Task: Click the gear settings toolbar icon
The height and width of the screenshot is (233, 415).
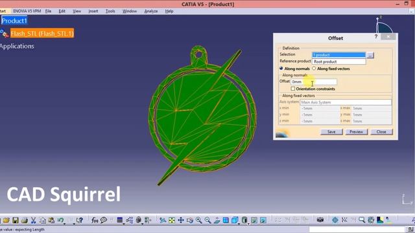Action: click(371, 220)
